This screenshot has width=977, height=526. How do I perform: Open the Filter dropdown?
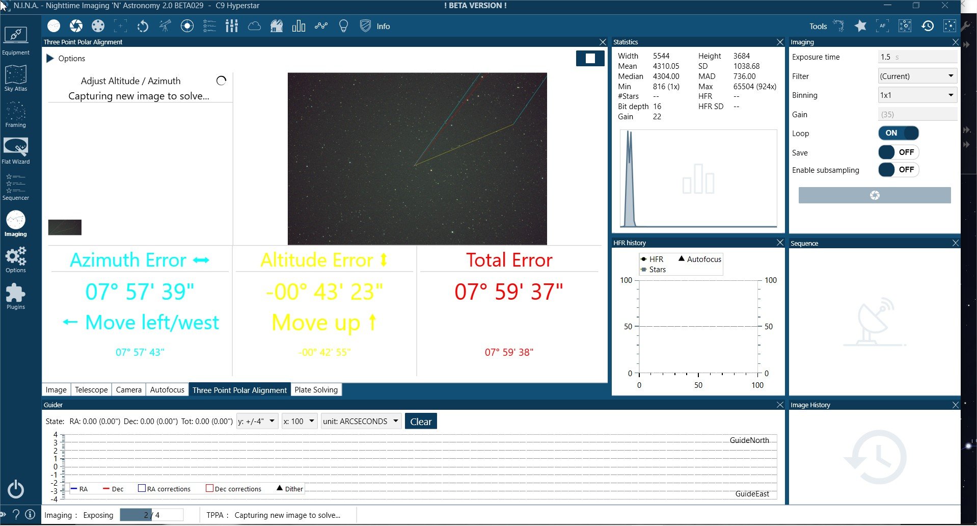click(917, 76)
